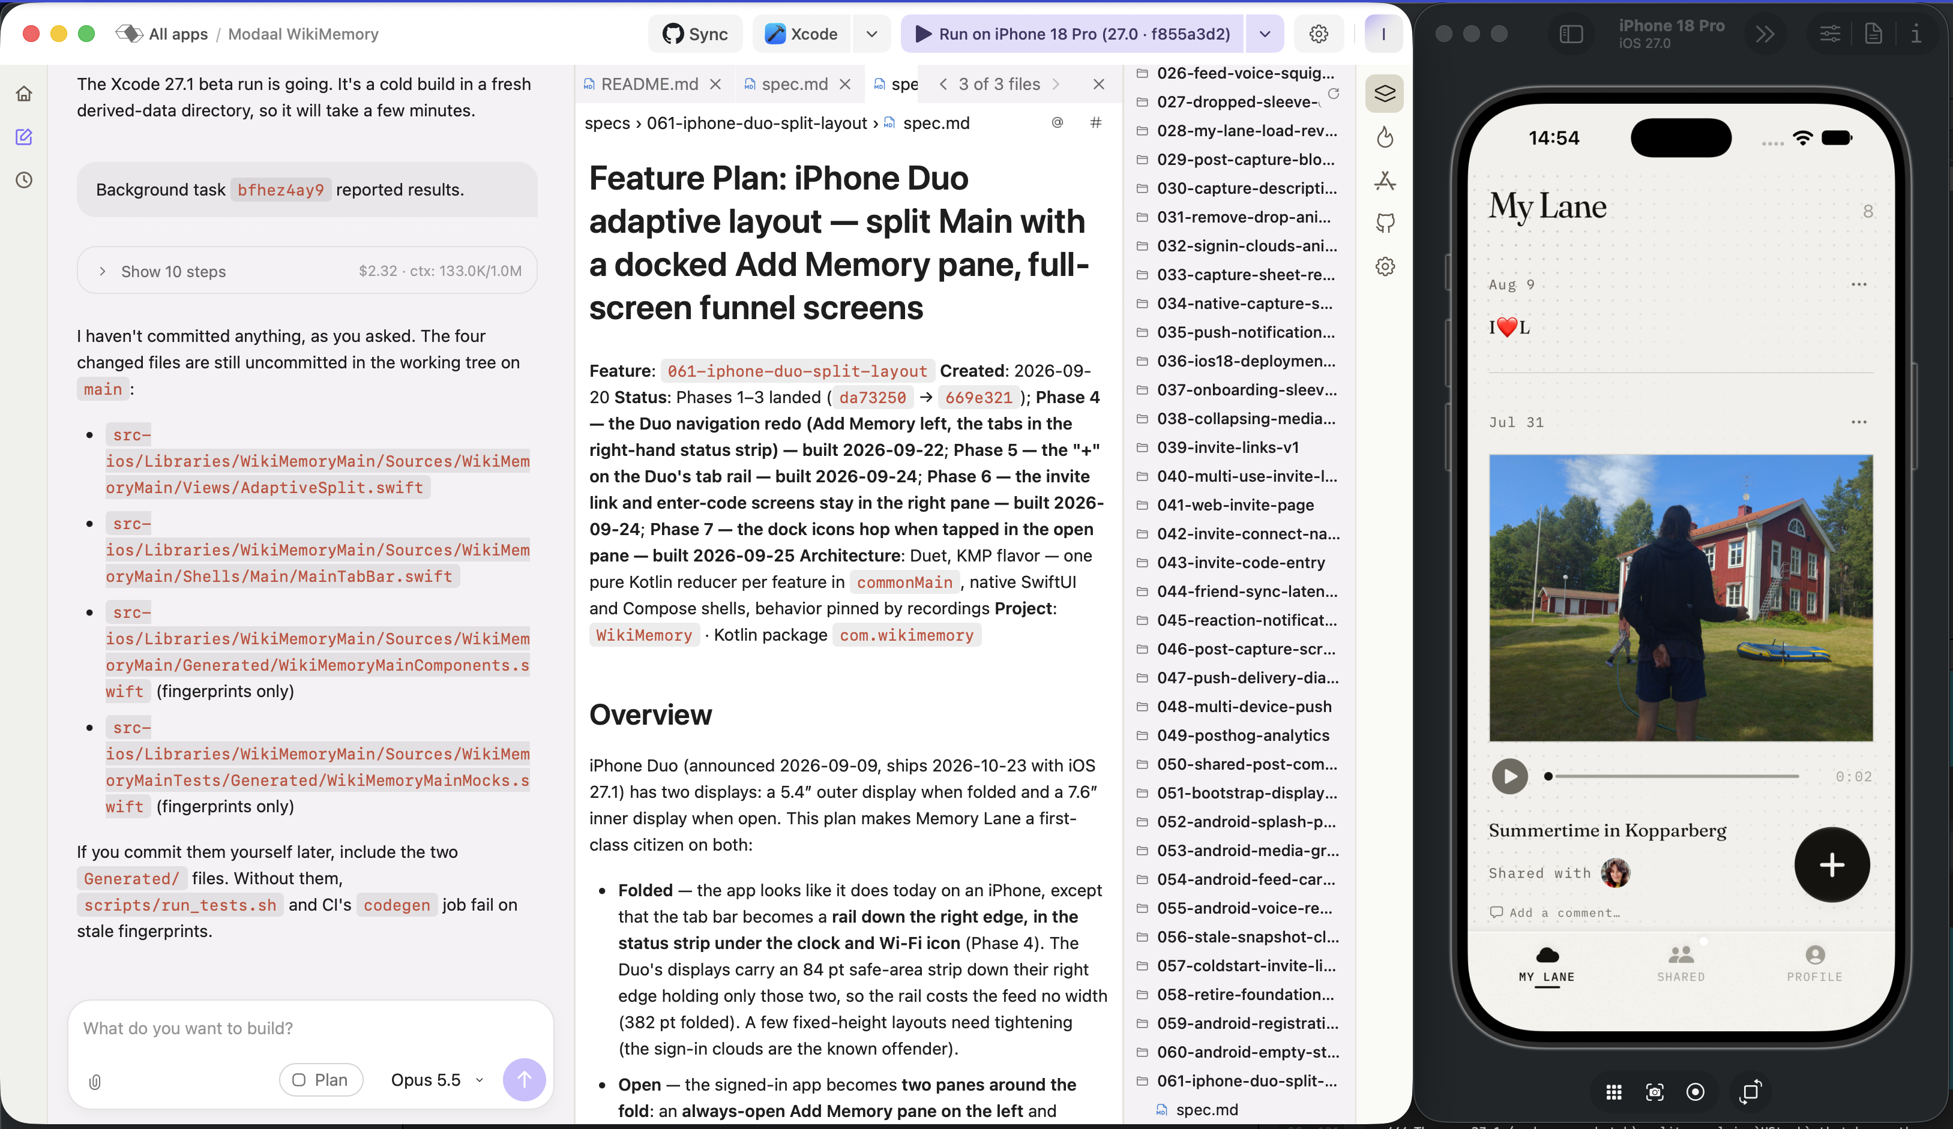Click the 061-iphone-duo-split-layout breadcrumb
This screenshot has height=1129, width=1953.
pyautogui.click(x=756, y=123)
